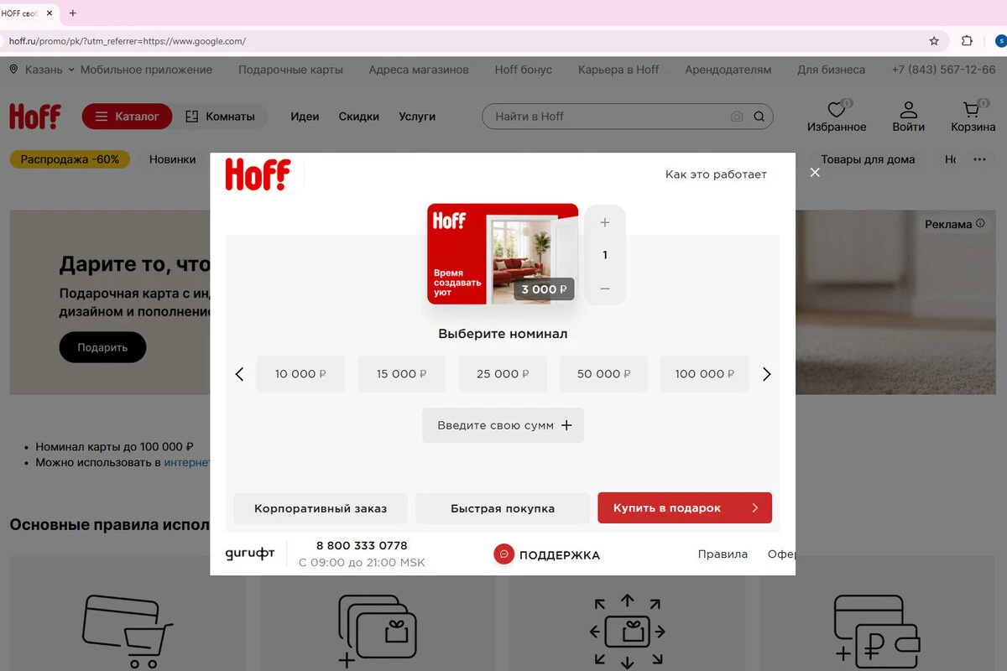Screen dimensions: 1007x671
Task: Show next nominal values with right arrow
Action: pos(766,374)
